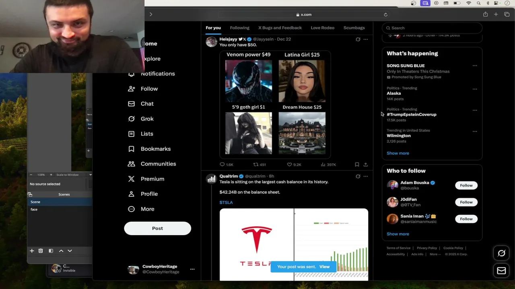The width and height of the screenshot is (515, 289).
Task: Open more options for Wilmington trend
Action: [x=475, y=131]
